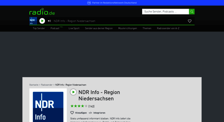Viewport: 224px width, 122px height.
Task: Click the radio.de logo
Action: tap(42, 12)
